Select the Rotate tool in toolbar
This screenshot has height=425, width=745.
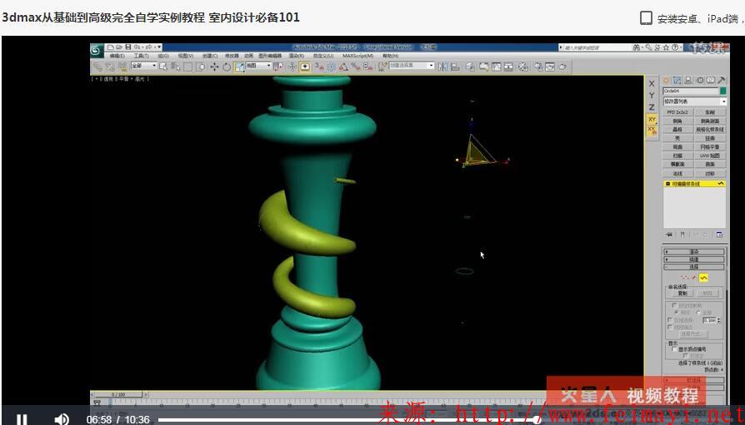pos(227,67)
